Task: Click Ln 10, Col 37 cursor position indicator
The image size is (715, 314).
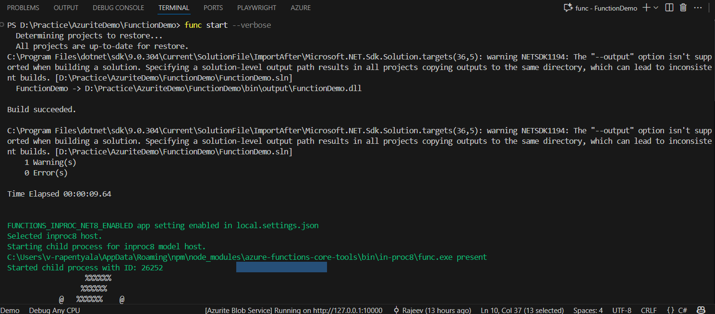Action: click(x=522, y=310)
